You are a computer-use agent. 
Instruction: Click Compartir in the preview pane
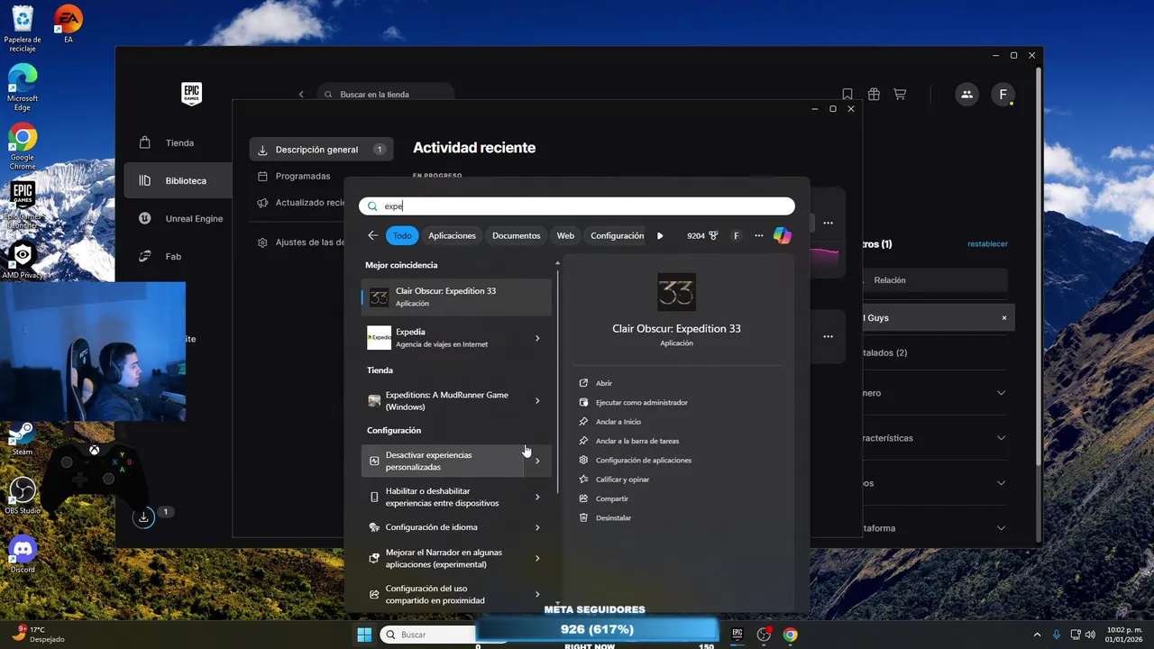[x=611, y=498]
